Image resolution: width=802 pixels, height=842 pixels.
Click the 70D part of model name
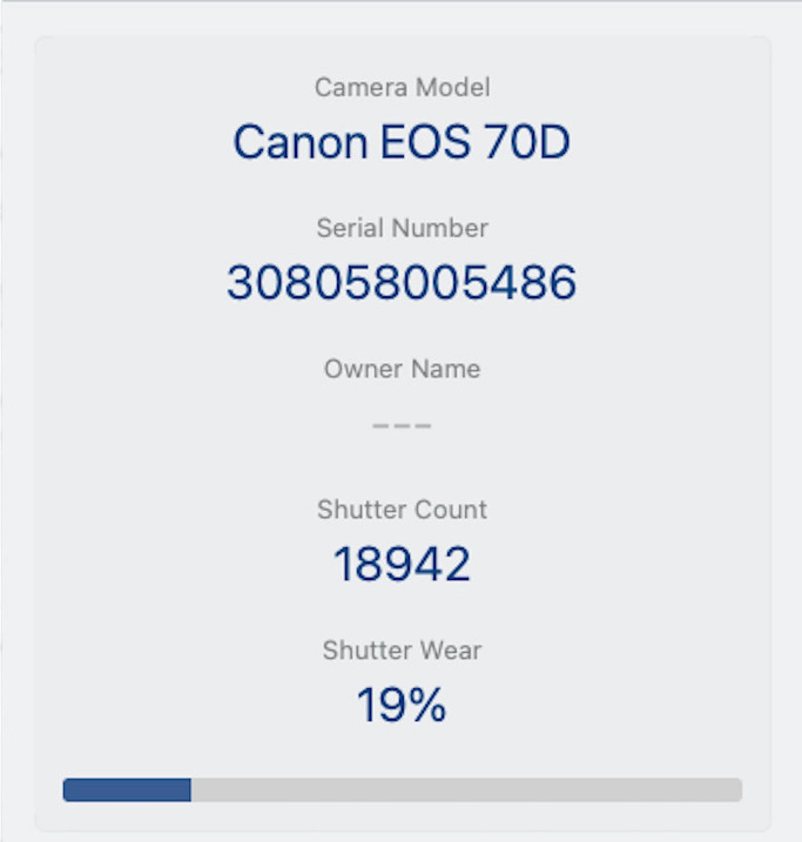[x=526, y=142]
